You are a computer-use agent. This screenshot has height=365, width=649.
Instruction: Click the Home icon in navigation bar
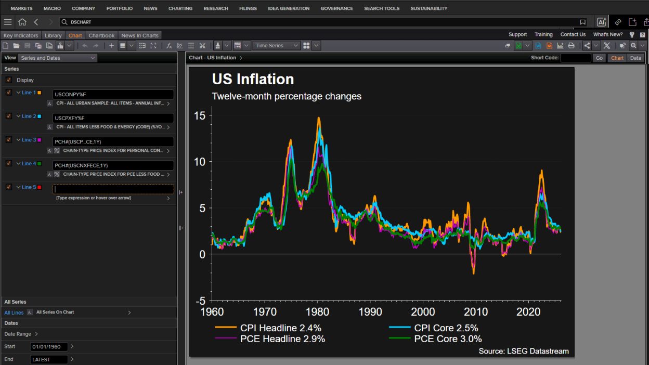point(22,22)
